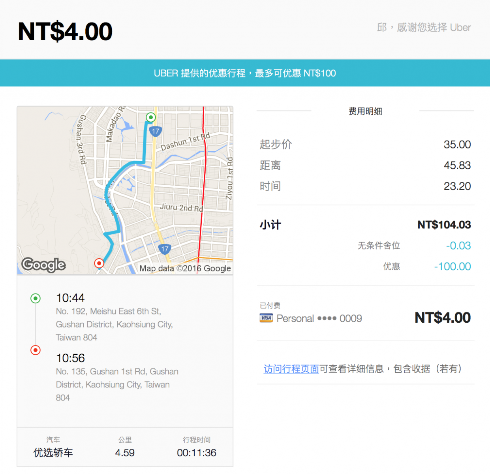Click the Gushan 1st Rd drop-off address
The image size is (490, 474).
click(x=117, y=384)
